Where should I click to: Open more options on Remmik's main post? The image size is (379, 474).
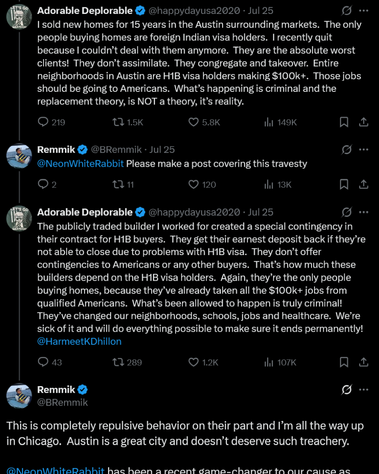point(363,390)
